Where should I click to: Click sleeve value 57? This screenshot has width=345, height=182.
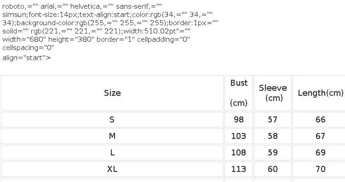click(273, 120)
